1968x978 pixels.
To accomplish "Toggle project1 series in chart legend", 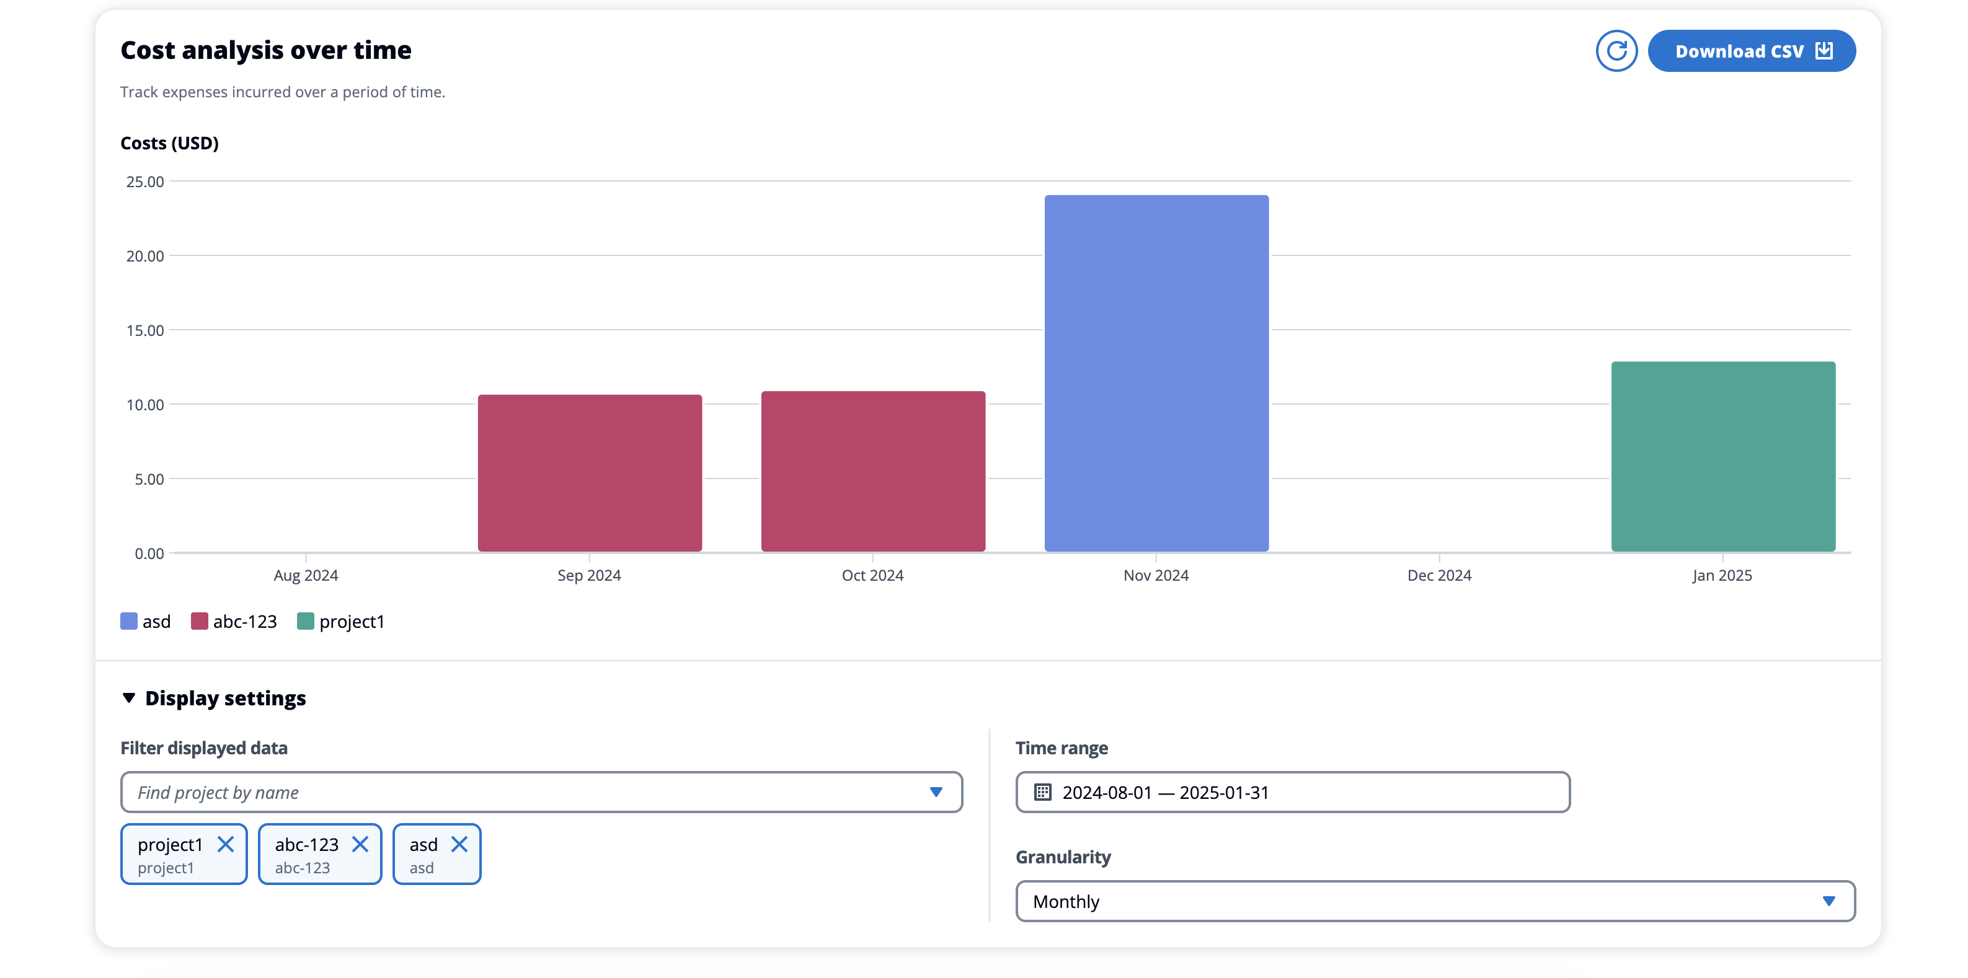I will 352,622.
